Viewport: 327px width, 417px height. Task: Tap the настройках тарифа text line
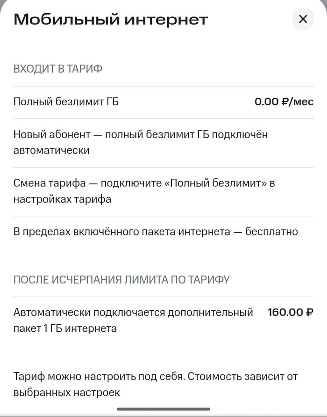tap(62, 199)
